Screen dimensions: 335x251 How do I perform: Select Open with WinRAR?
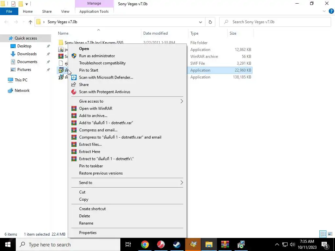click(x=96, y=109)
